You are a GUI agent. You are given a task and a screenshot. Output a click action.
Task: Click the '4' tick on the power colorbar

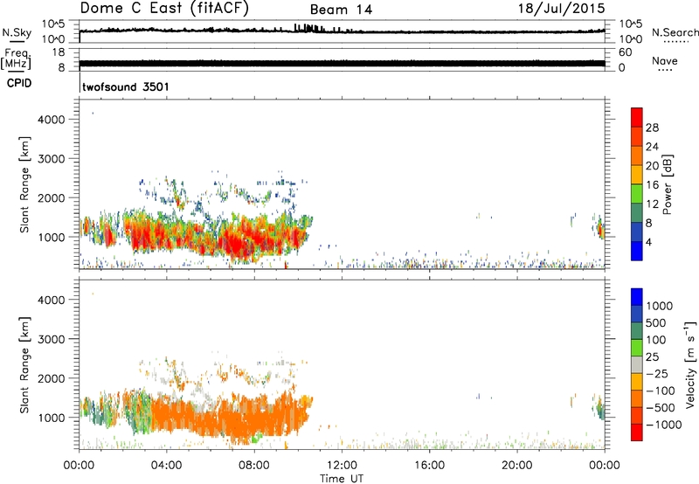648,242
